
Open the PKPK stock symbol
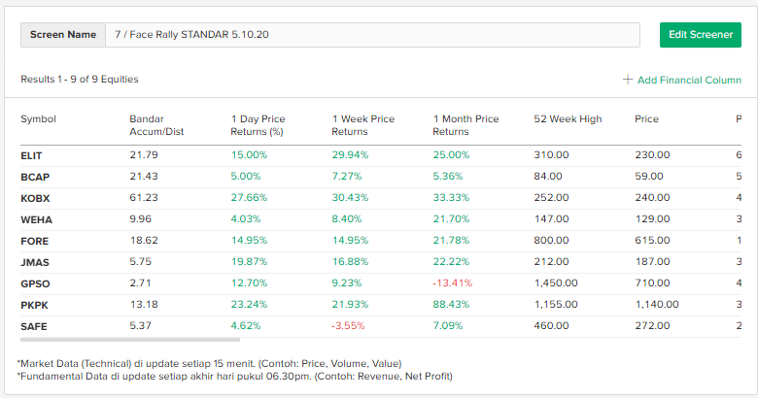34,305
